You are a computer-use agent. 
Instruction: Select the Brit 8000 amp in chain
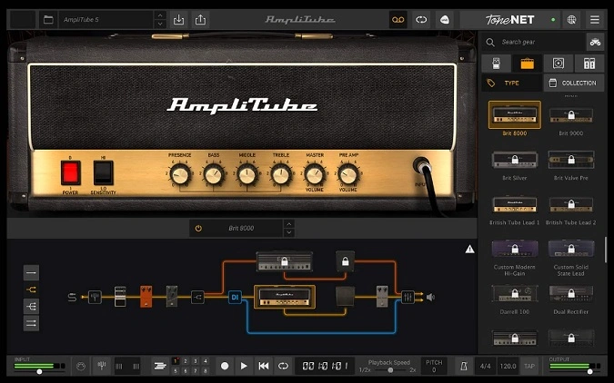(285, 297)
